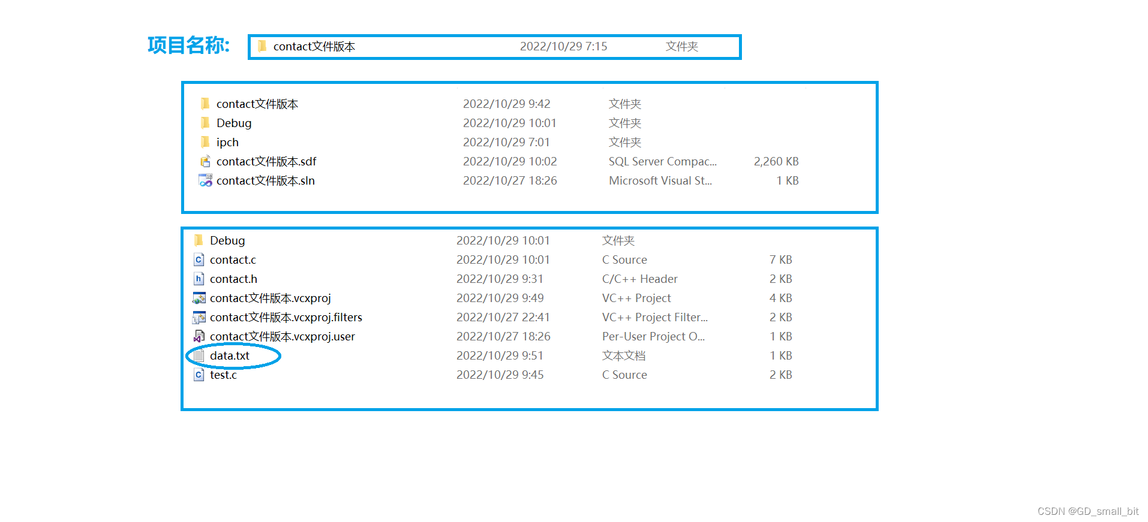
Task: Click the .vcxproj project file icon
Action: 199,298
